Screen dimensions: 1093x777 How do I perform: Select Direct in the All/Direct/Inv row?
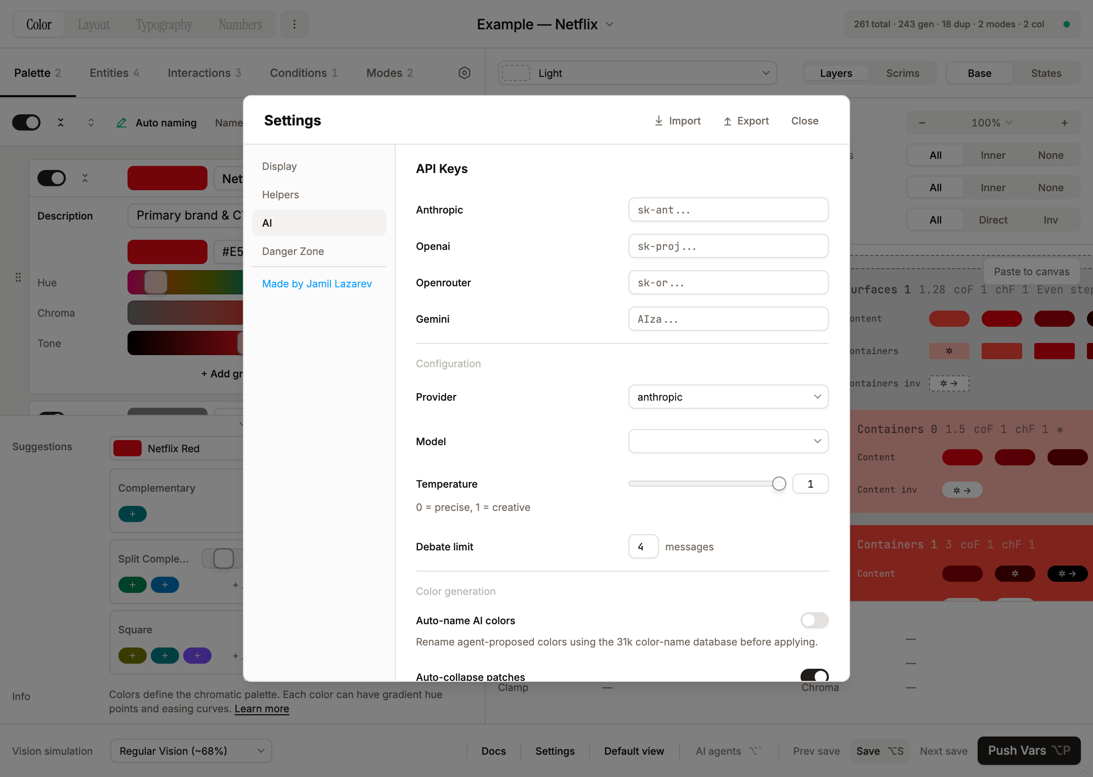click(x=993, y=220)
